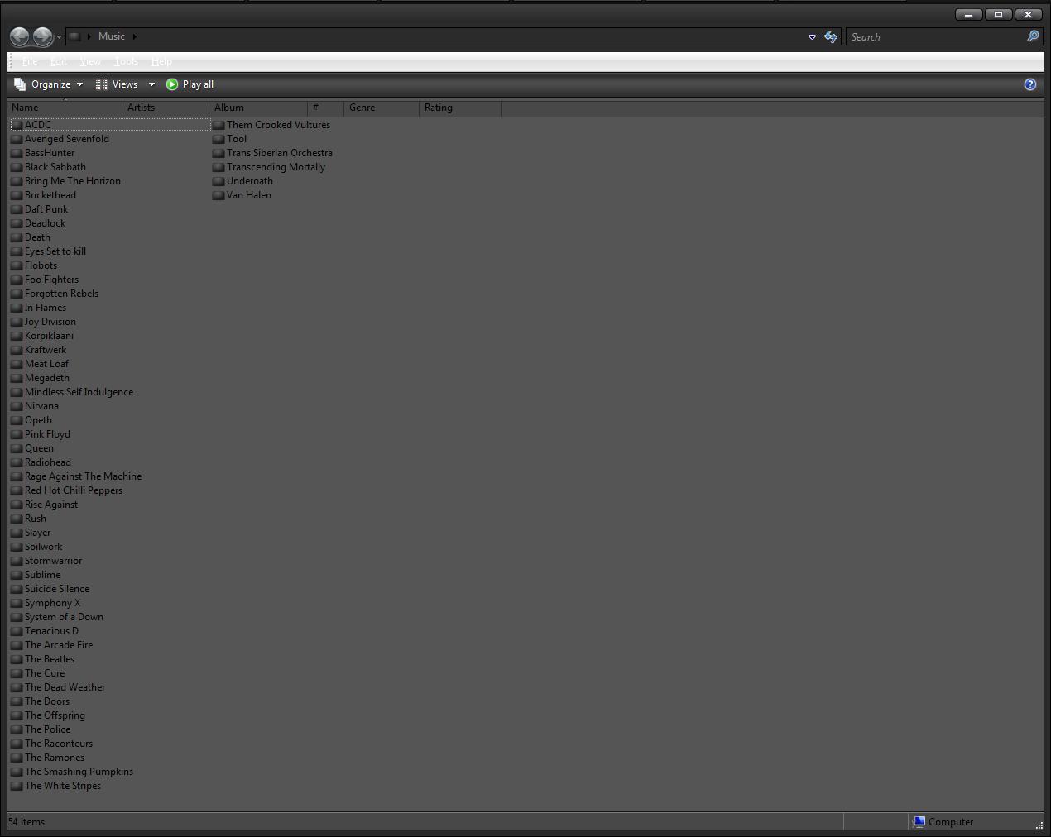The height and width of the screenshot is (837, 1051).
Task: Click inside the Search input field
Action: [x=937, y=36]
